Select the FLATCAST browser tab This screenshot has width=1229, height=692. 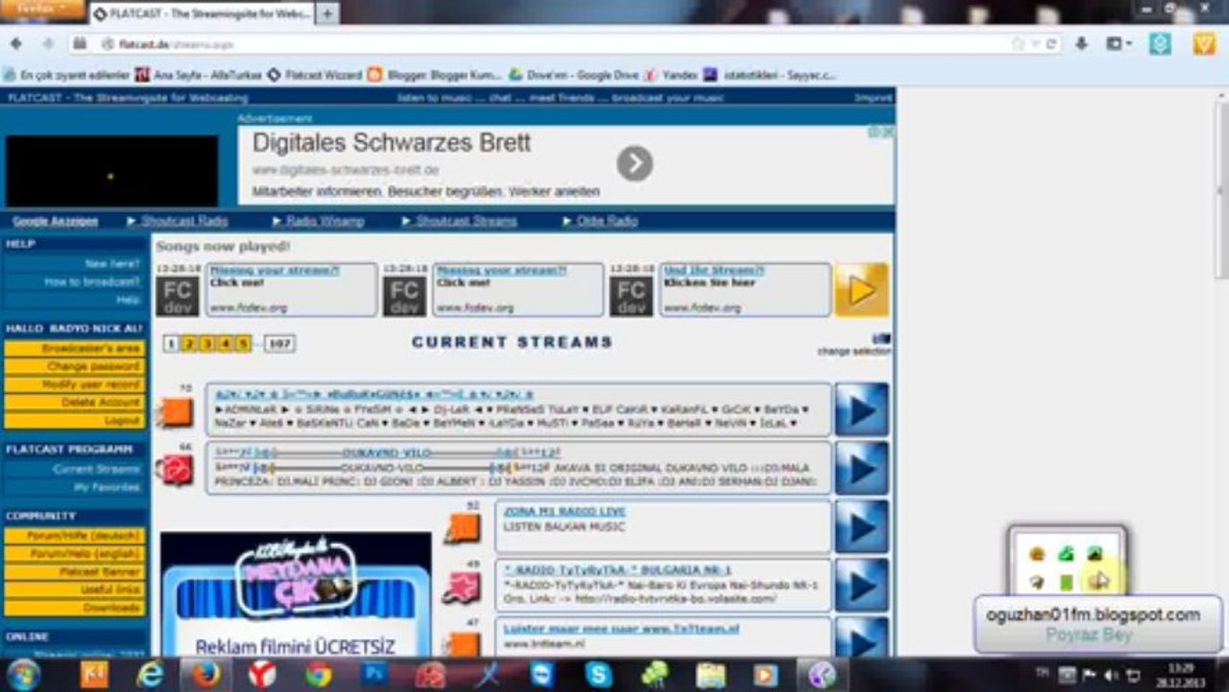[x=201, y=14]
